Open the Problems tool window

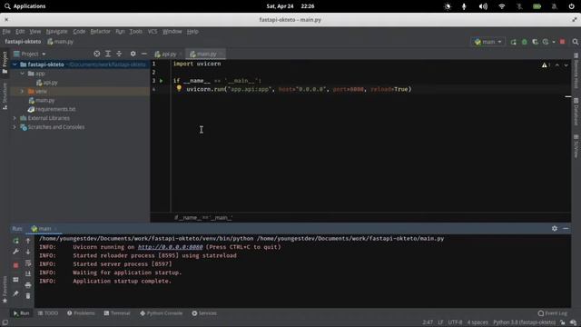click(81, 313)
